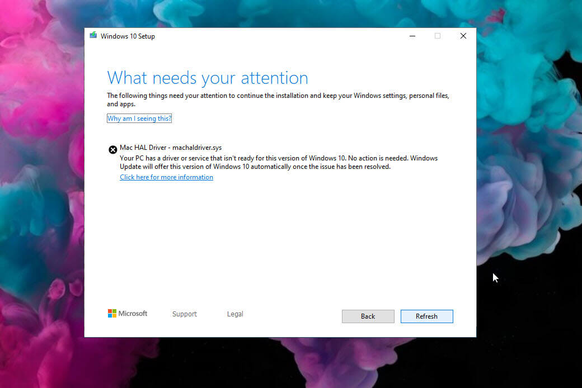Screen dimensions: 582x388
Task: Open the 'Why am I seeing this?' link
Action: click(x=139, y=119)
